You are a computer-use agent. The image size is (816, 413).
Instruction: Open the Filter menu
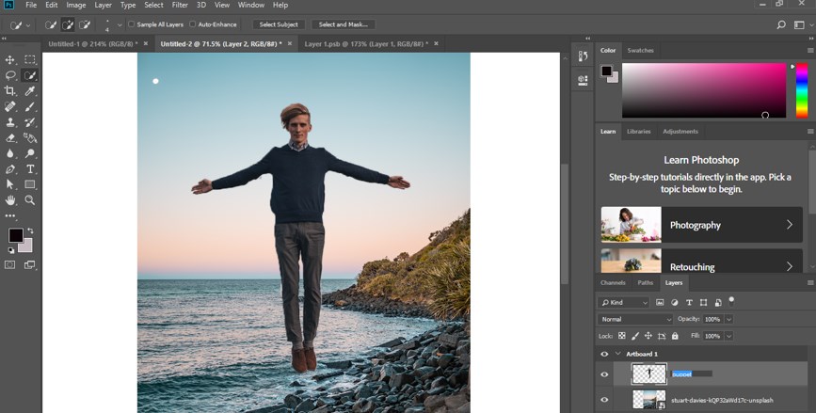tap(180, 6)
